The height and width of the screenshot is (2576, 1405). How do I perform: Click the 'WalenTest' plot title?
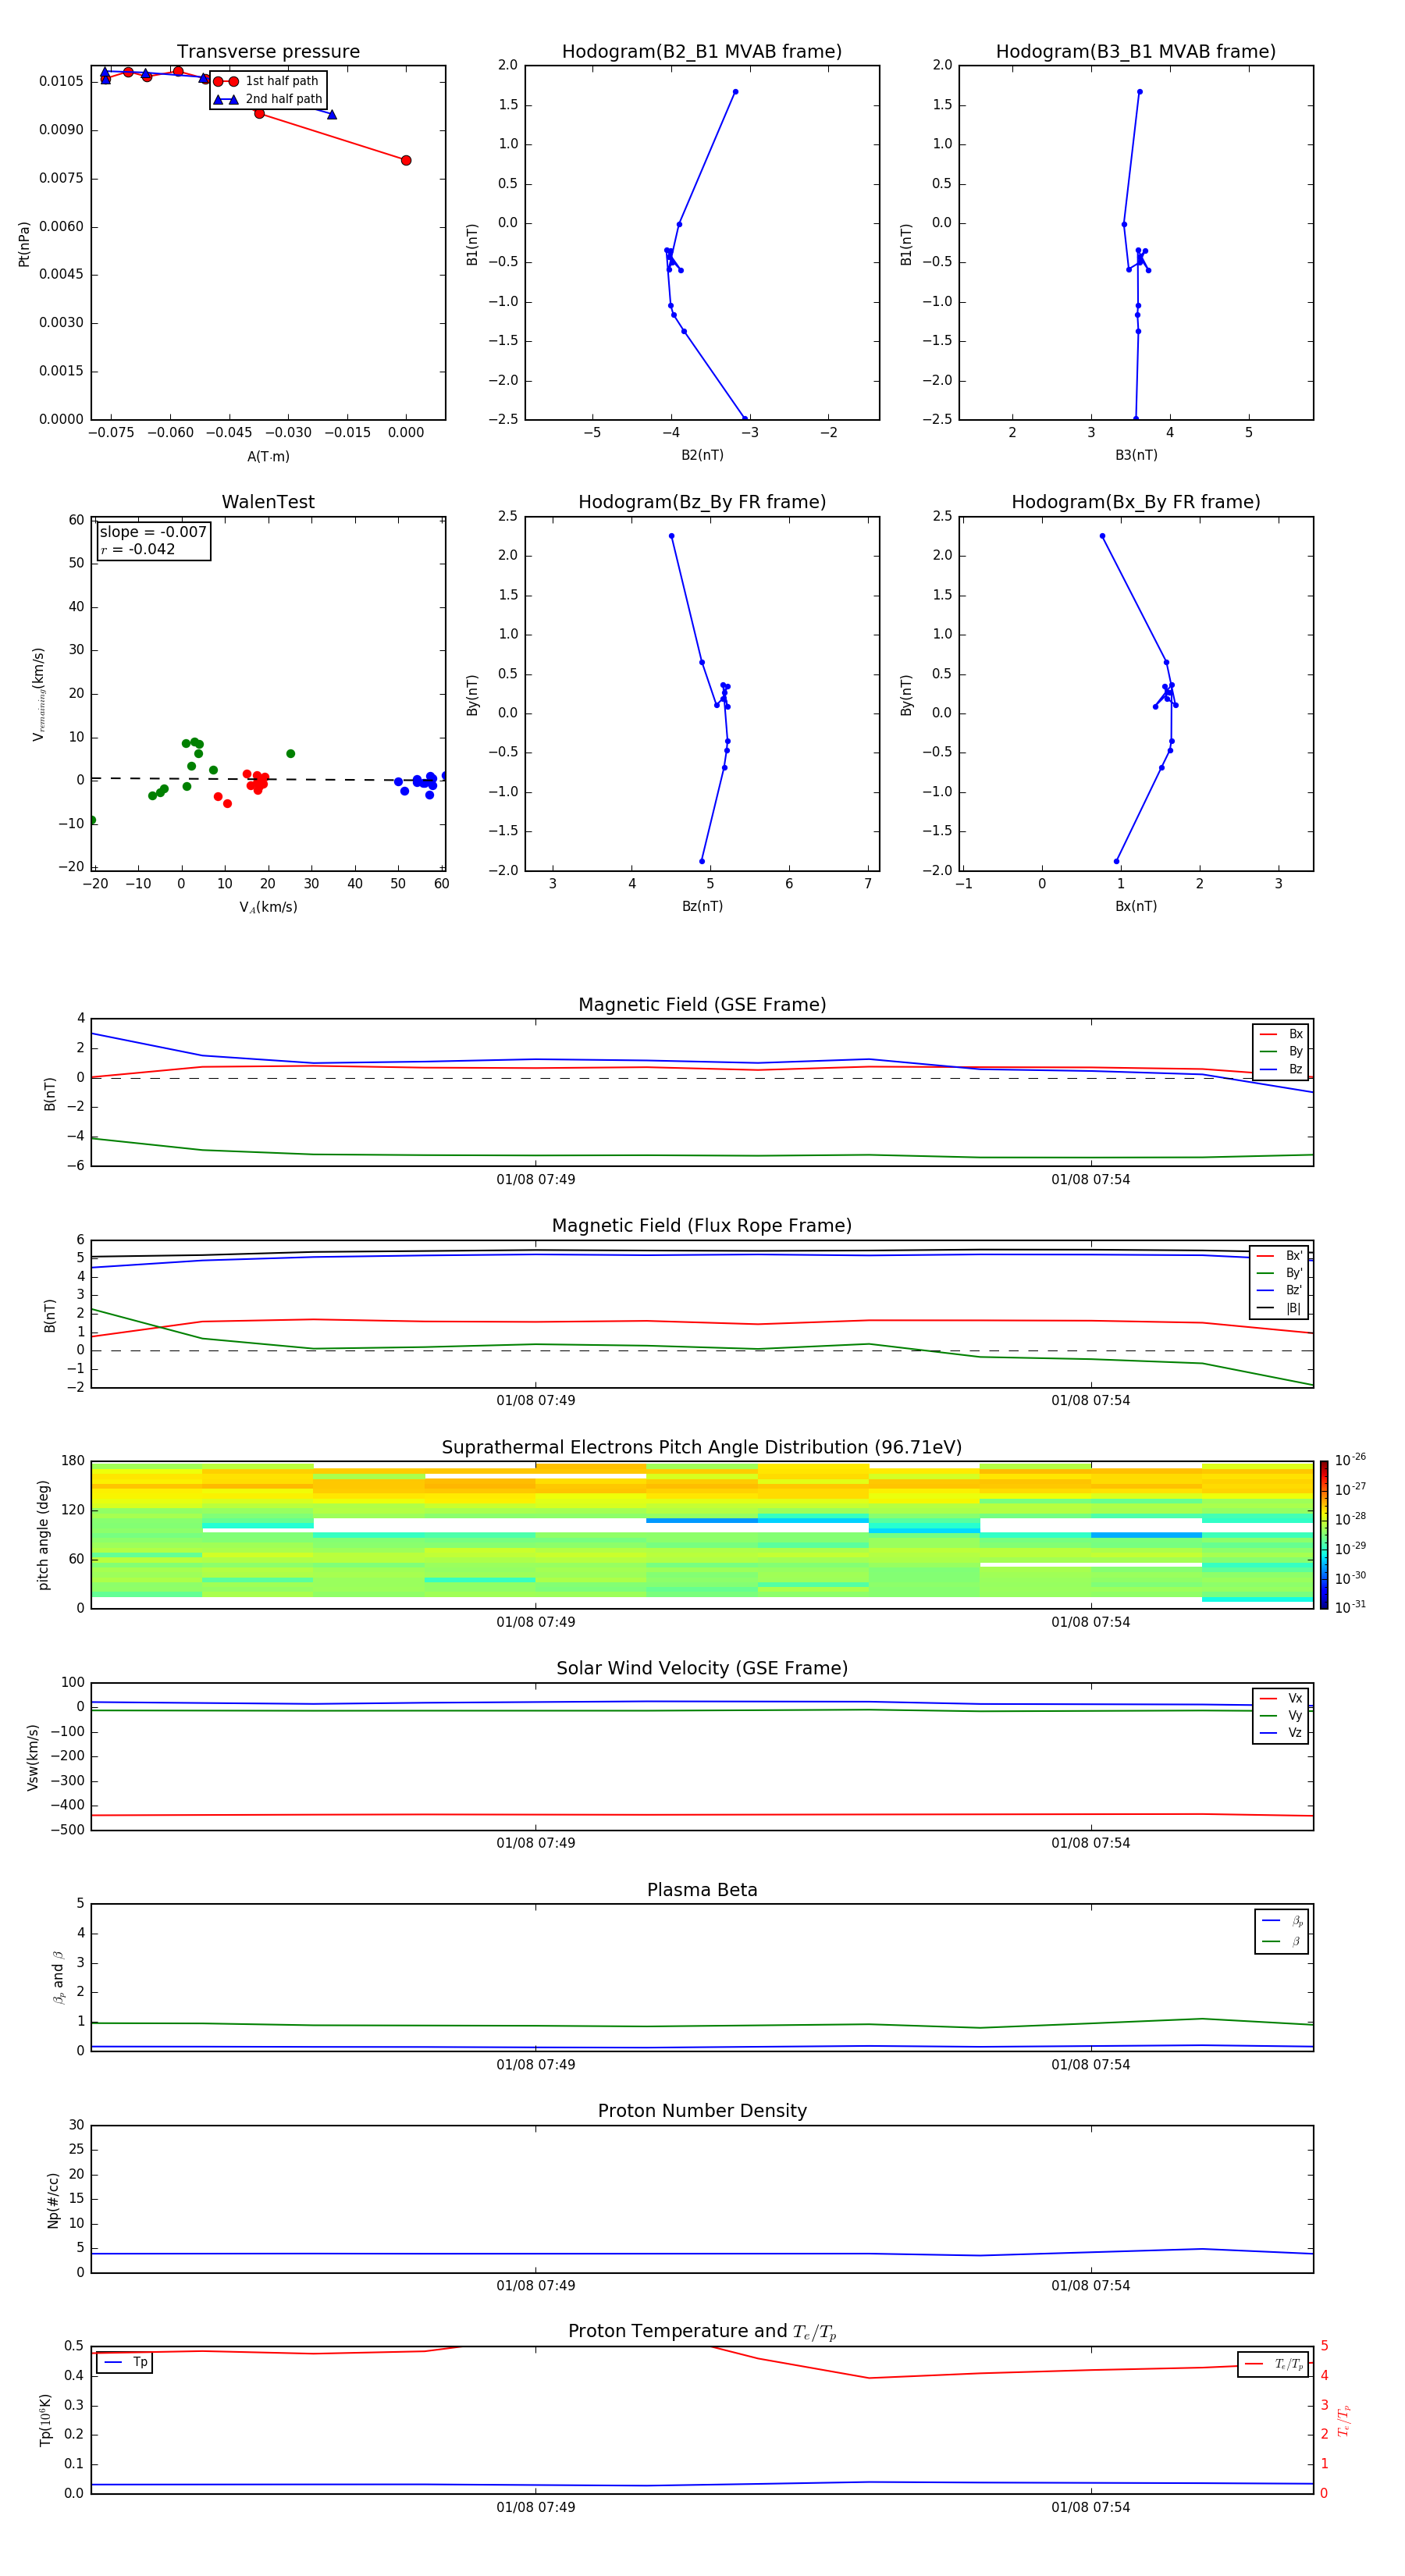click(268, 502)
